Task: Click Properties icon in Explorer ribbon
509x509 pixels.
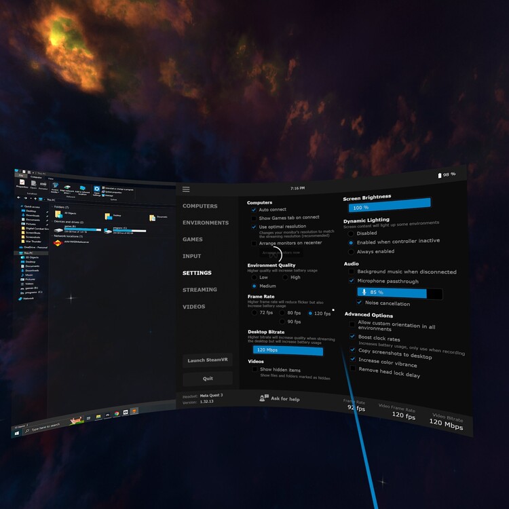Action: (x=22, y=182)
